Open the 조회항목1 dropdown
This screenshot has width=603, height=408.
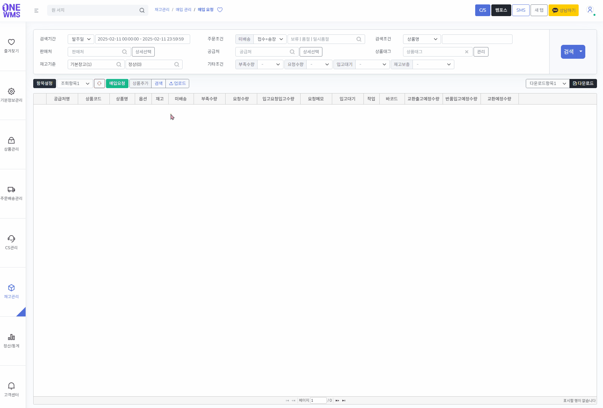click(x=75, y=83)
